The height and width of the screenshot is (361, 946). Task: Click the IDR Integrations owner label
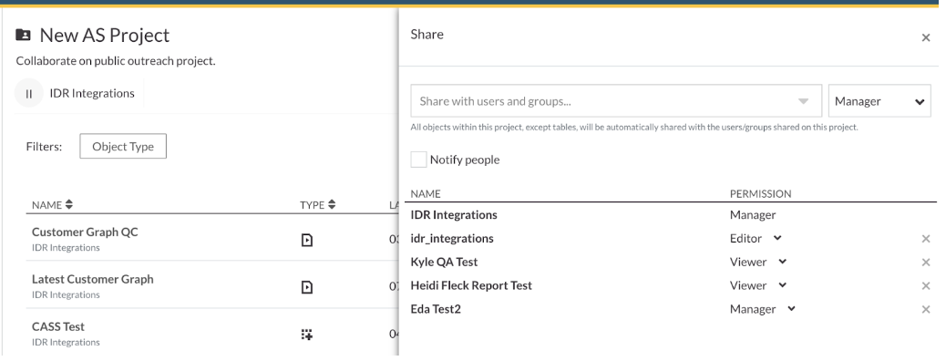(92, 94)
